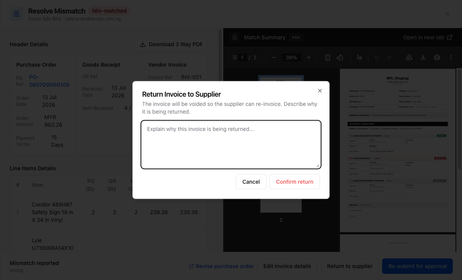
Task: Click the Goods Receipt section heading
Action: [101, 65]
